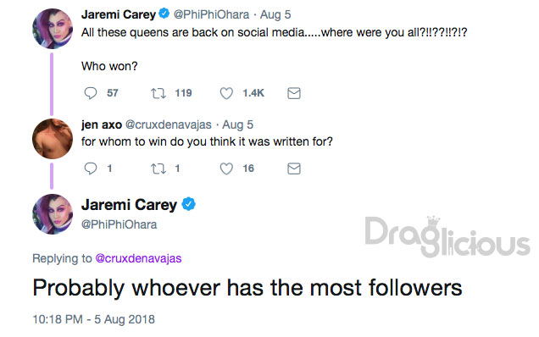This screenshot has height=337, width=539.
Task: Like jen axo's tweet with 16 likes
Action: (226, 168)
